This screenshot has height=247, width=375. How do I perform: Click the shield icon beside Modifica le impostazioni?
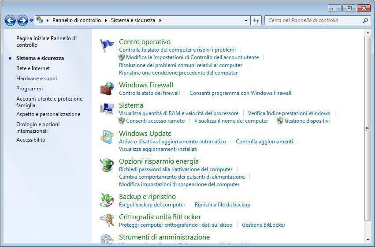[x=122, y=57]
